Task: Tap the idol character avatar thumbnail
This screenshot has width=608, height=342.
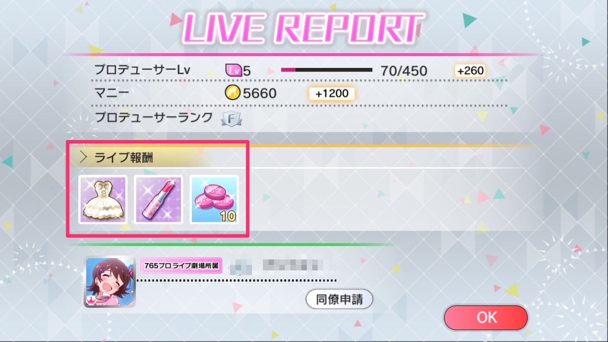Action: pyautogui.click(x=110, y=282)
